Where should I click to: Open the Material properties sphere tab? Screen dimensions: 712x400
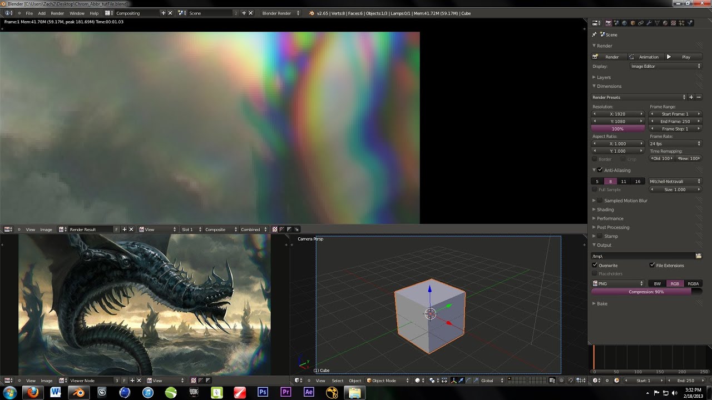(665, 23)
